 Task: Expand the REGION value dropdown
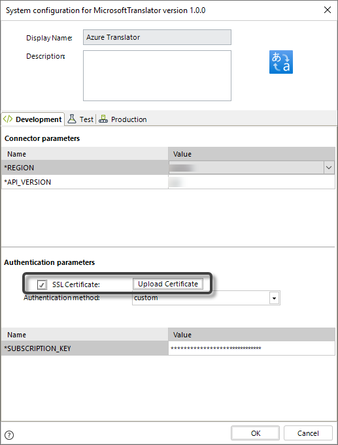329,168
